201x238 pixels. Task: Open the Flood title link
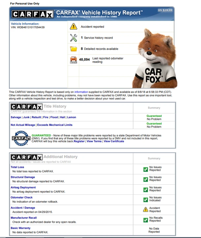point(54,117)
